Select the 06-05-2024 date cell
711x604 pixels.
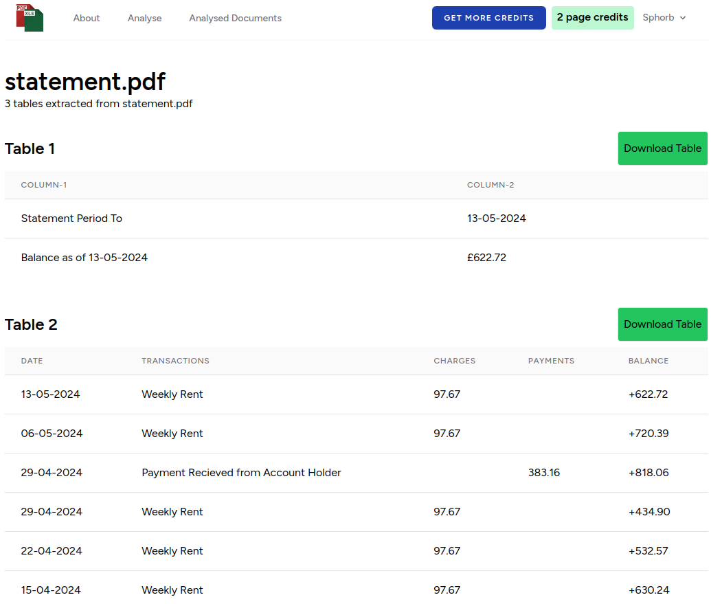coord(52,434)
